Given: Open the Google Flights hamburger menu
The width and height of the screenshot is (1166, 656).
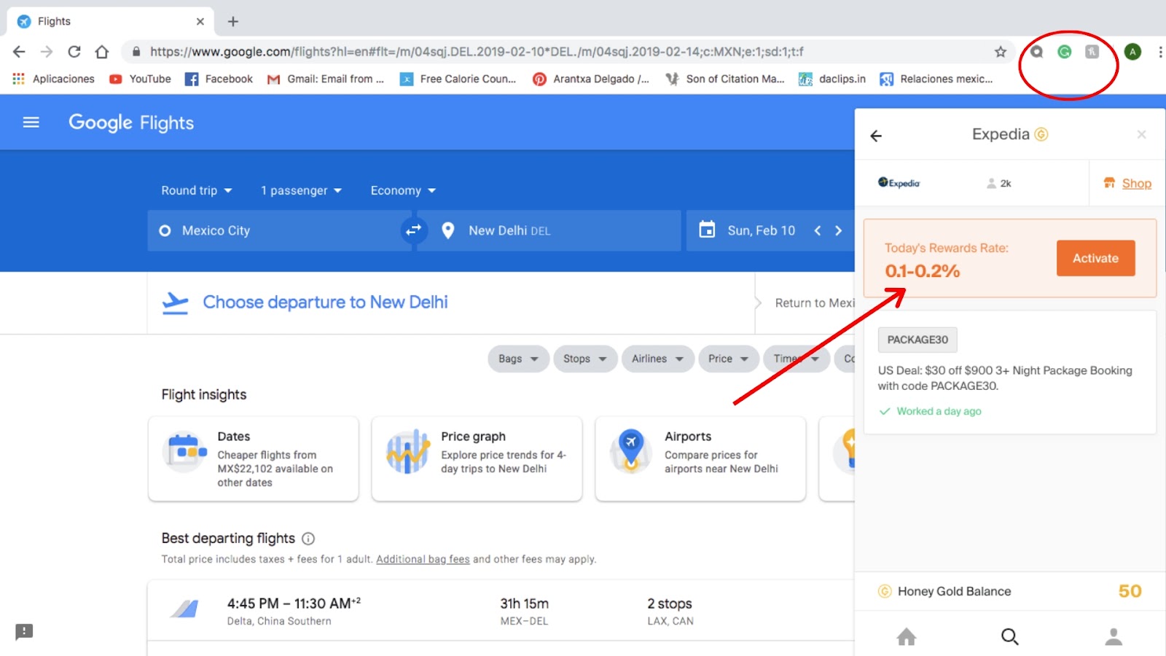Looking at the screenshot, I should click(31, 122).
